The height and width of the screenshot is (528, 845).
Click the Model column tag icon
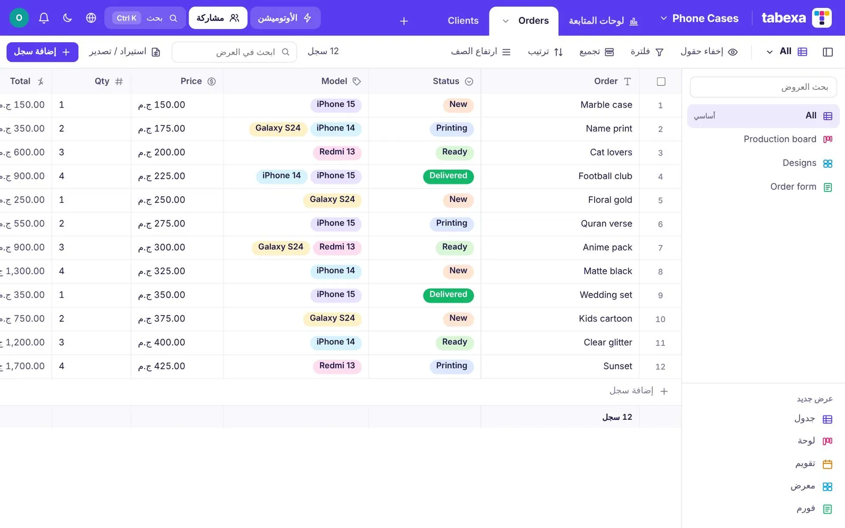[x=357, y=81]
